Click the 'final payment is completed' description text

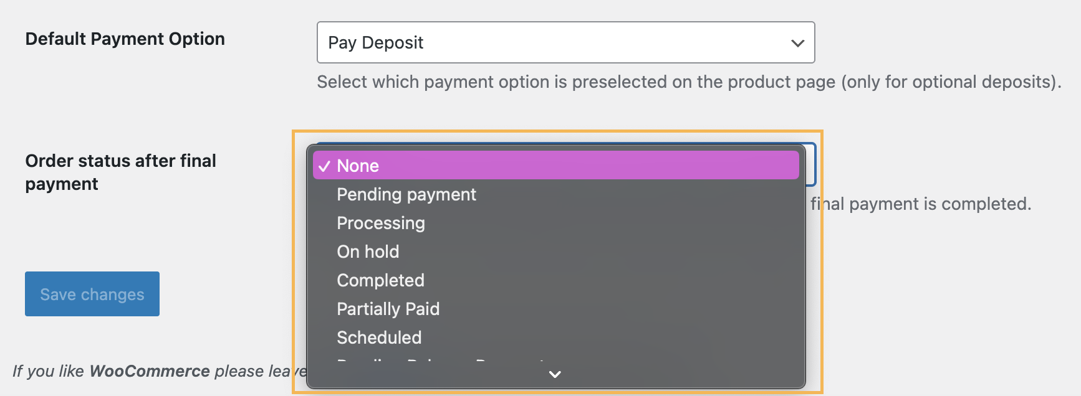tap(921, 204)
